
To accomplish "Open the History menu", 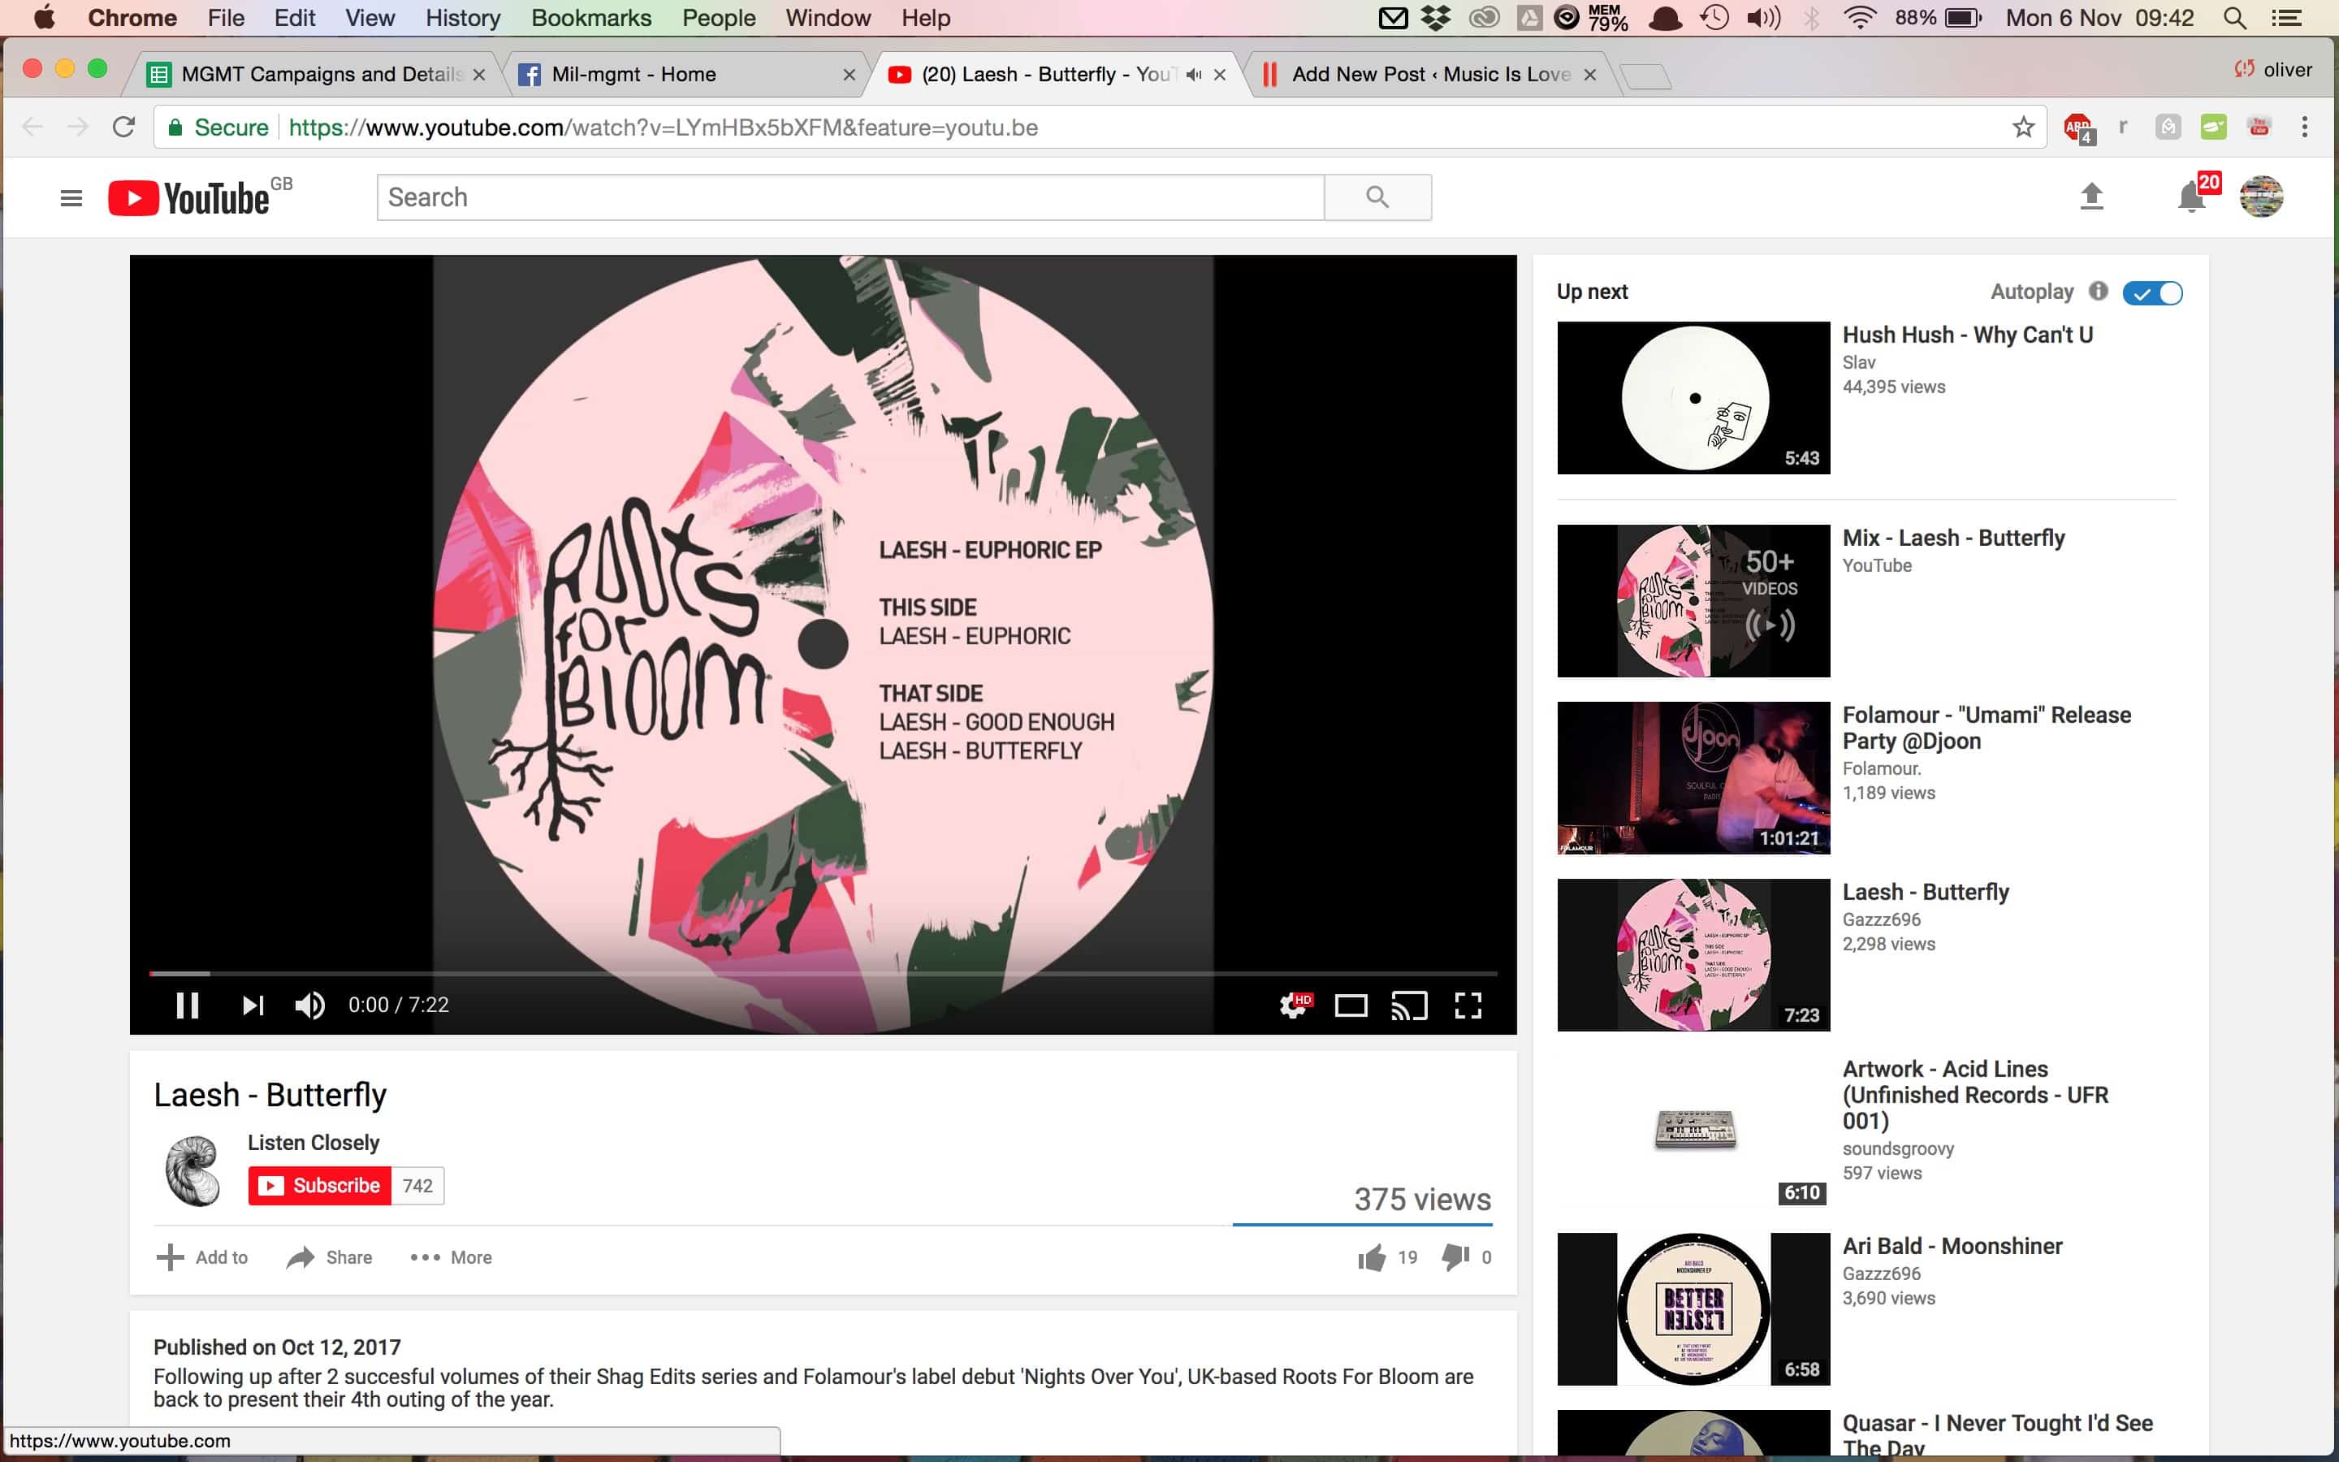I will pos(463,17).
